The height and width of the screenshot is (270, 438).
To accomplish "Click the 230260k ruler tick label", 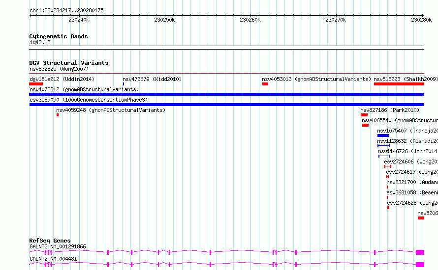I will pyautogui.click(x=250, y=20).
